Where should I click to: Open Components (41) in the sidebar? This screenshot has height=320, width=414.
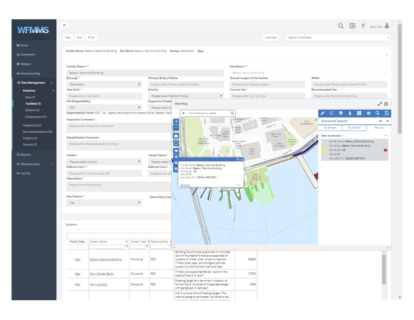[x=36, y=117]
